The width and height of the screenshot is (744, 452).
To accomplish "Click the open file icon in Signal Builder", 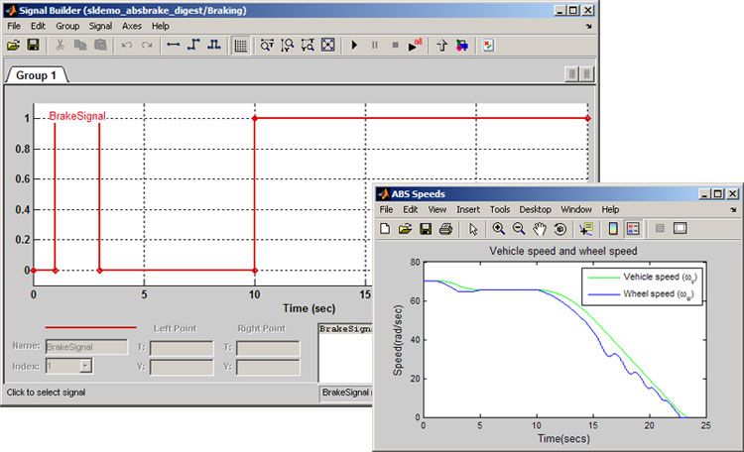I will 13,46.
